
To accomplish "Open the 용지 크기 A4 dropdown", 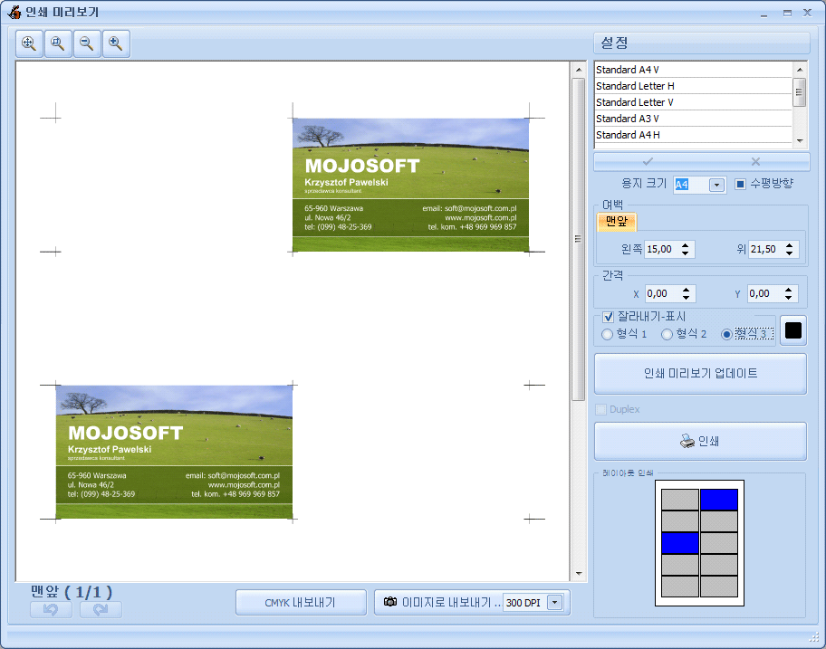I will 716,185.
